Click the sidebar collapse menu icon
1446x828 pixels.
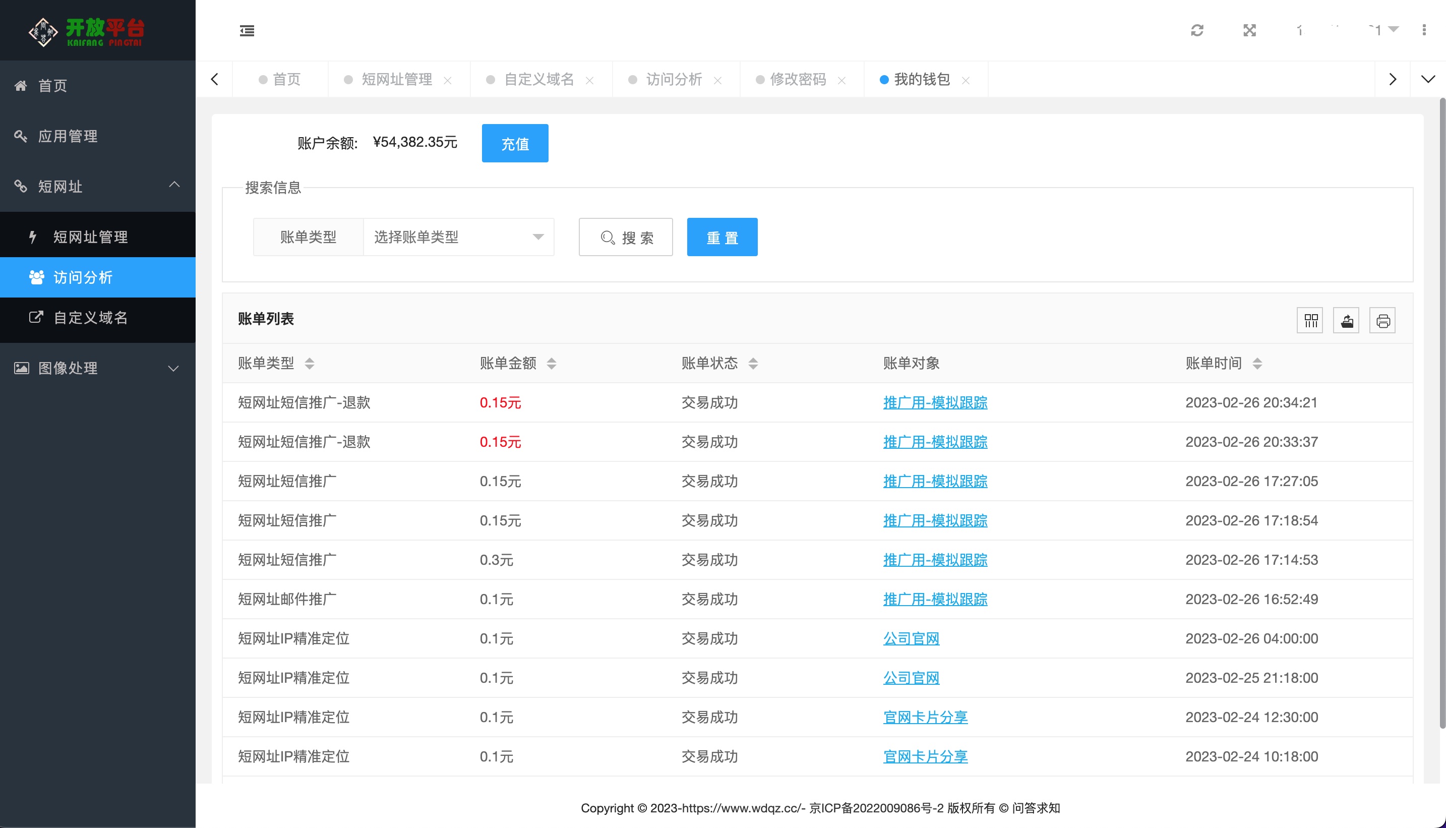247,31
